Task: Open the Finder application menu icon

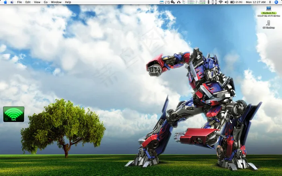Action: tap(12, 2)
